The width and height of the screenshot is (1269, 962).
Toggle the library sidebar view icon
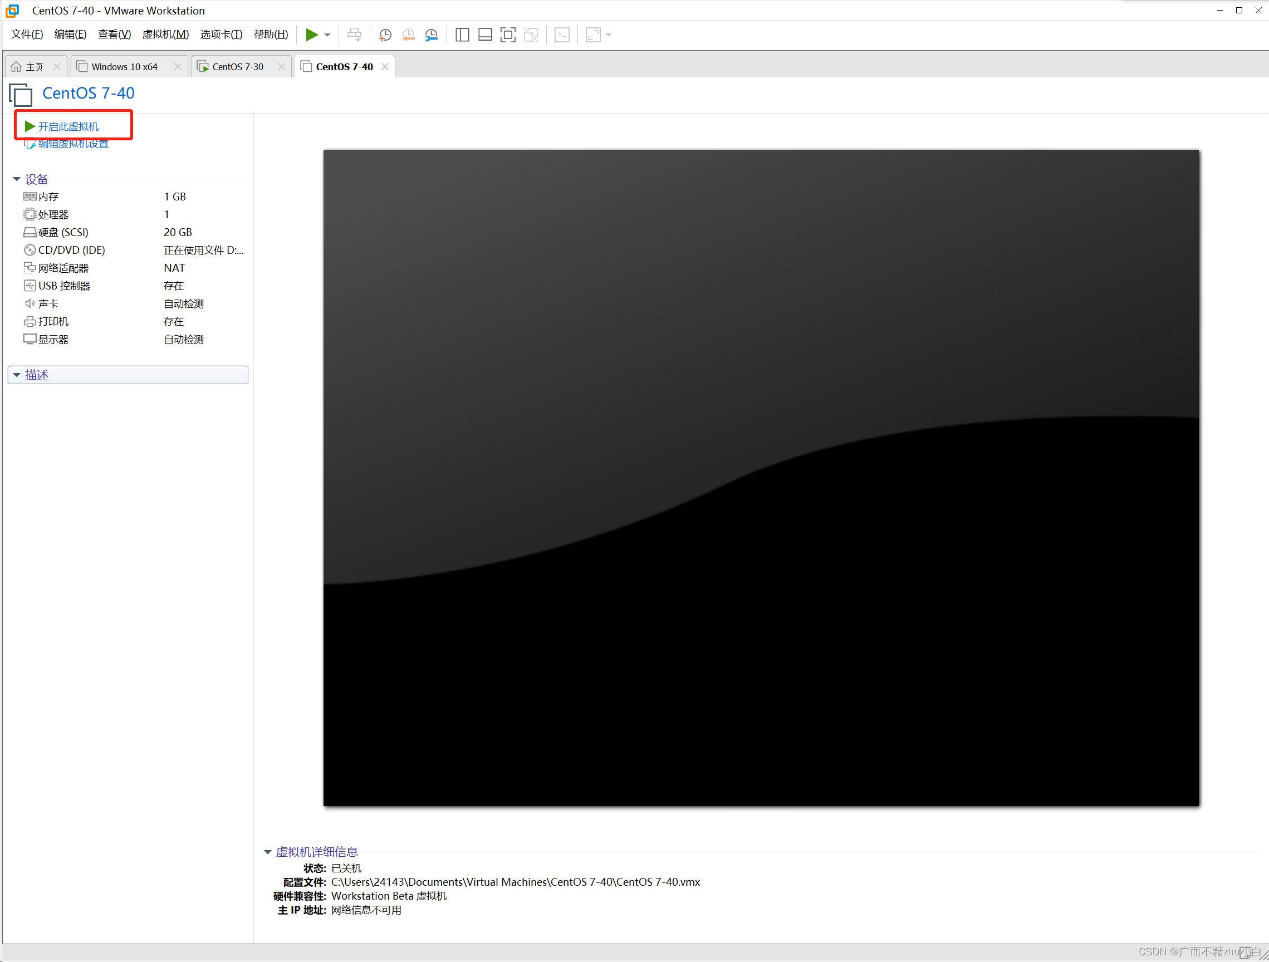tap(462, 35)
